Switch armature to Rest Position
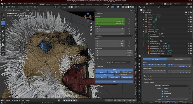The image size is (193, 104). point(179,59)
